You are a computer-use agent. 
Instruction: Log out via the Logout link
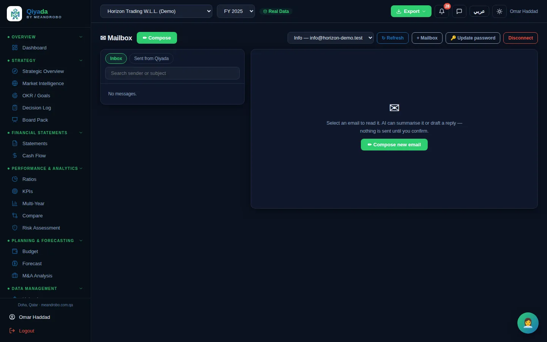(x=27, y=331)
